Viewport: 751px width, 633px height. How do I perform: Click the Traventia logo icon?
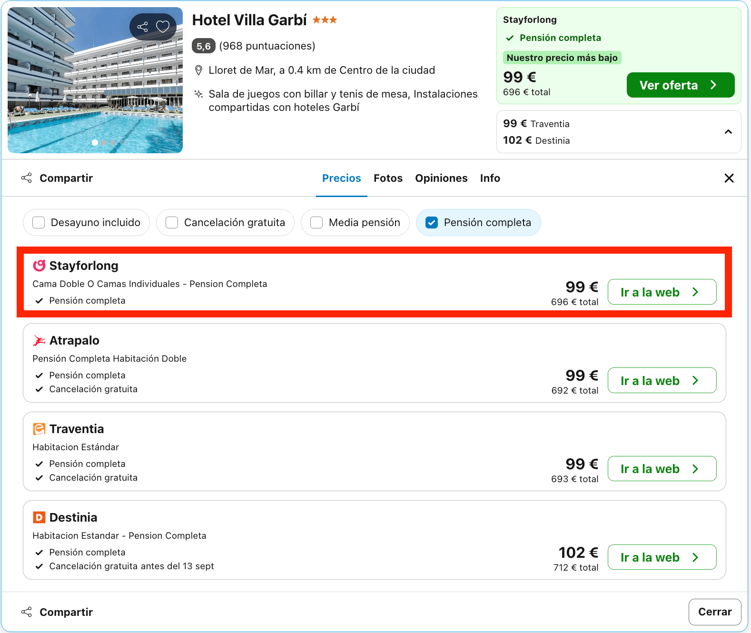39,429
